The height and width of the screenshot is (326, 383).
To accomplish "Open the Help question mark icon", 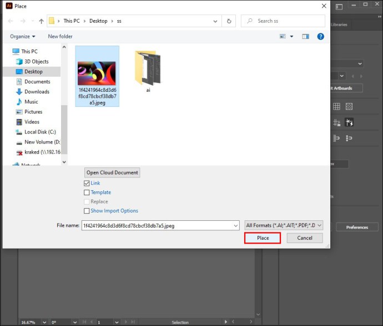I will point(320,37).
